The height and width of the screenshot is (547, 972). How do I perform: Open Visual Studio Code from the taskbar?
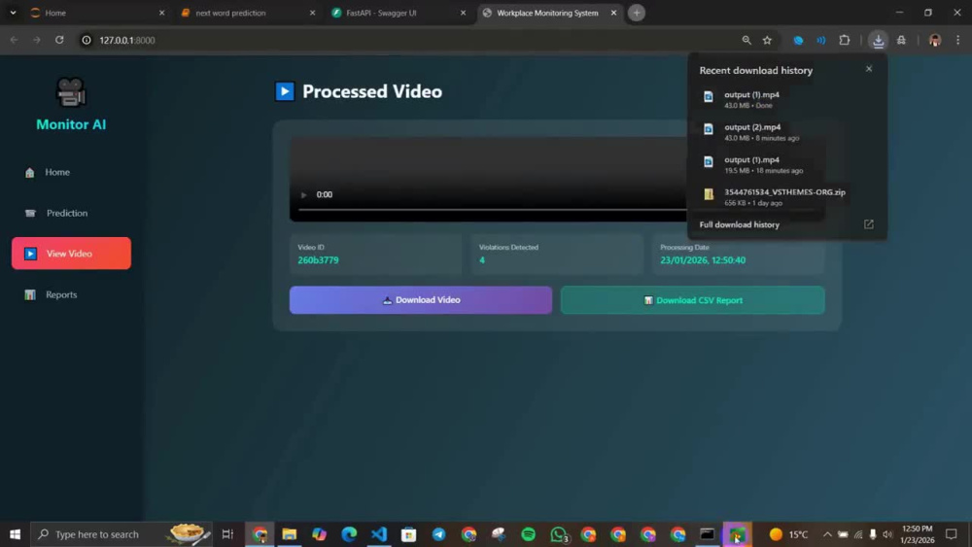point(379,534)
